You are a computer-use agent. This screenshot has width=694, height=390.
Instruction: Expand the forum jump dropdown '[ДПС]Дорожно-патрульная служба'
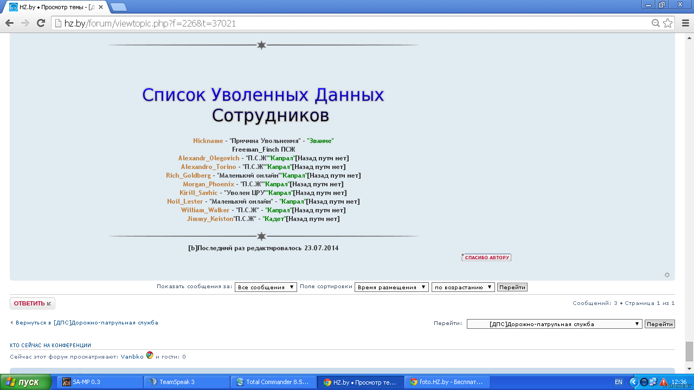coord(554,324)
